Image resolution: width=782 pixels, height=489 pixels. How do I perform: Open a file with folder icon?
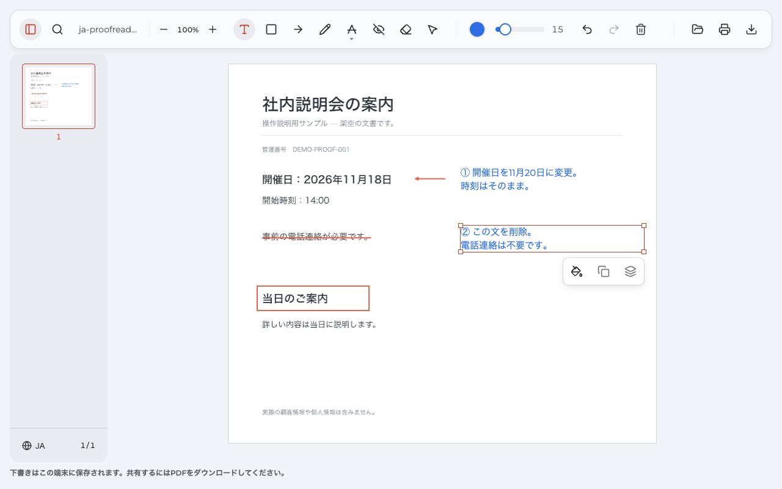coord(698,29)
